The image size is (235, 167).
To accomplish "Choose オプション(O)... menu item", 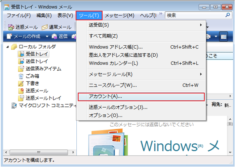I will click(141, 115).
